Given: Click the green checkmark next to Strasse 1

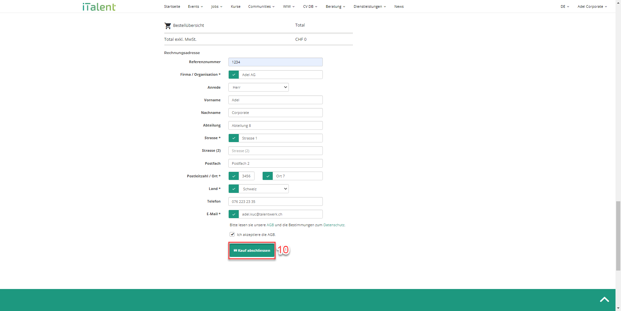Looking at the screenshot, I should (x=234, y=138).
